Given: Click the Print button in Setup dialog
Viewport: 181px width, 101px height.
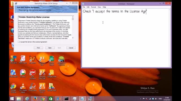Looking at the screenshot, I should (38, 48).
